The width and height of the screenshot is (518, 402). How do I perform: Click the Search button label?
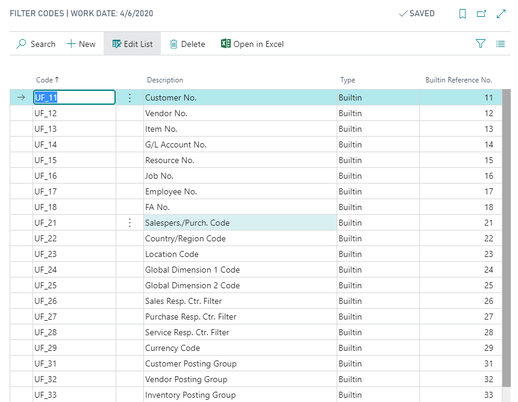[x=43, y=44]
